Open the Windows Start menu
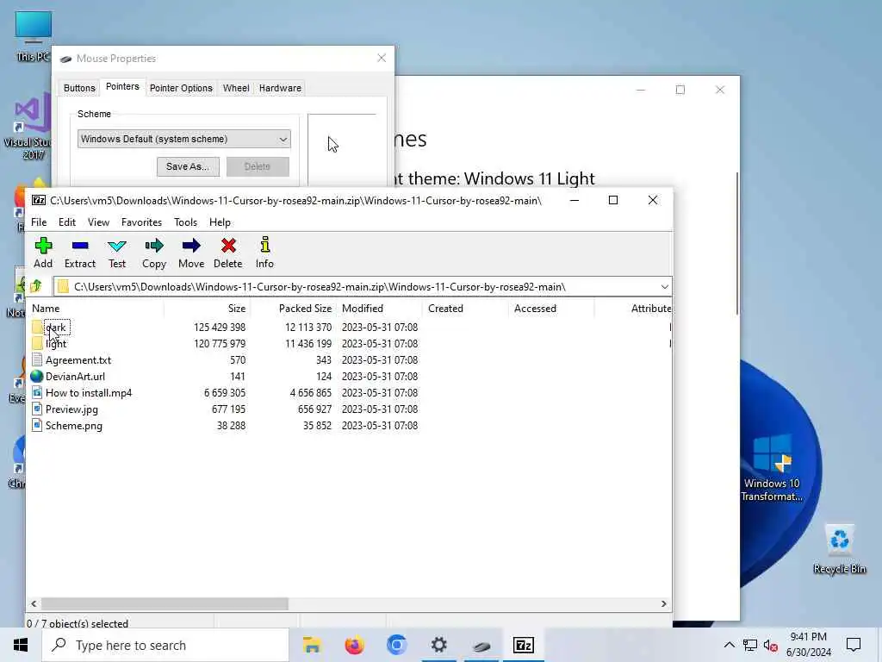Image resolution: width=882 pixels, height=662 pixels. [x=21, y=645]
